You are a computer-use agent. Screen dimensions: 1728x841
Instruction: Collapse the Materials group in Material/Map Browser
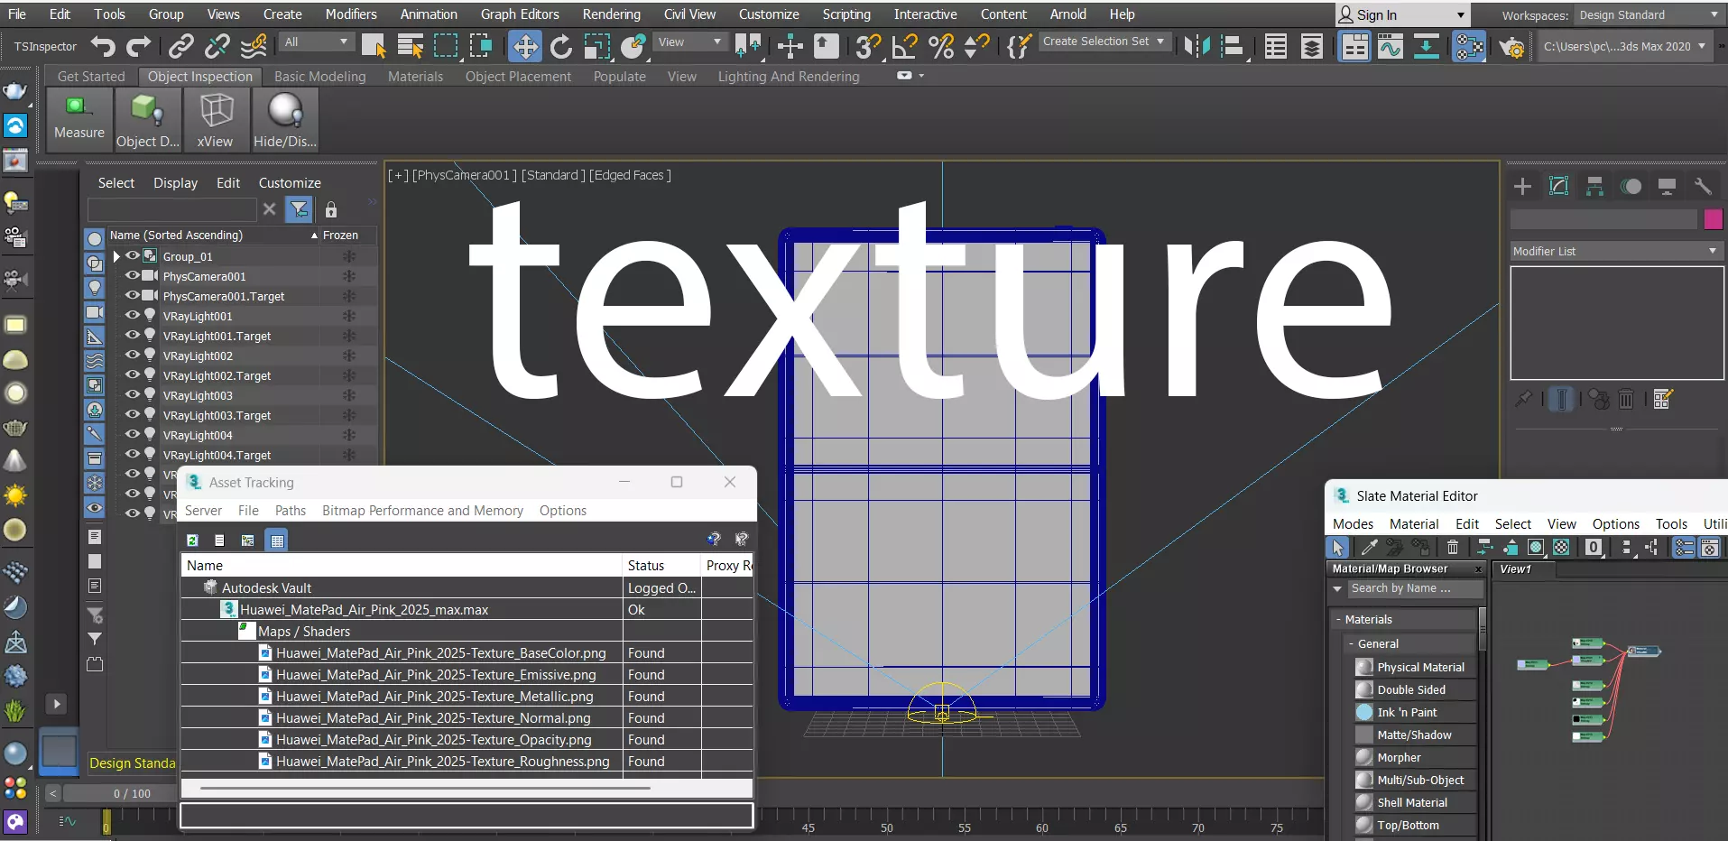(1338, 619)
